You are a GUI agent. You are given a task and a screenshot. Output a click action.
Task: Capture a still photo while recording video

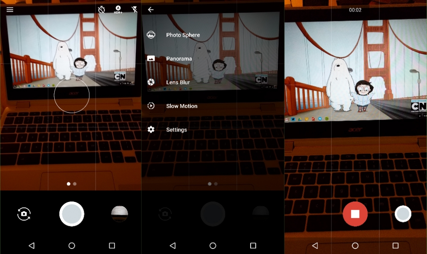(x=403, y=214)
